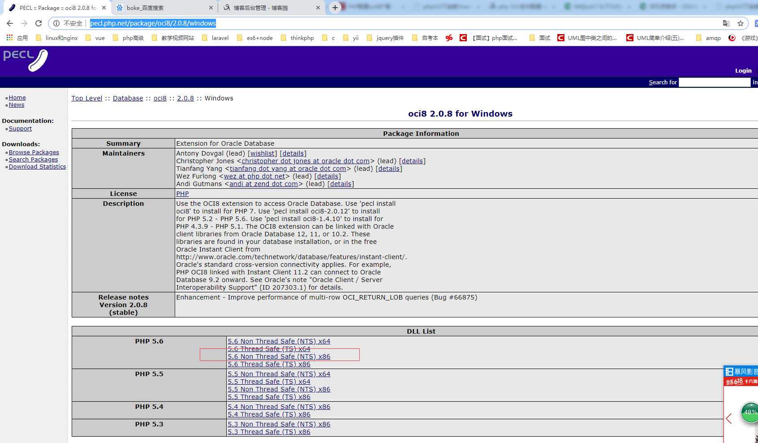Download 5.6 Thread Safe (TS) x86
Image resolution: width=758 pixels, height=443 pixels.
coord(269,364)
